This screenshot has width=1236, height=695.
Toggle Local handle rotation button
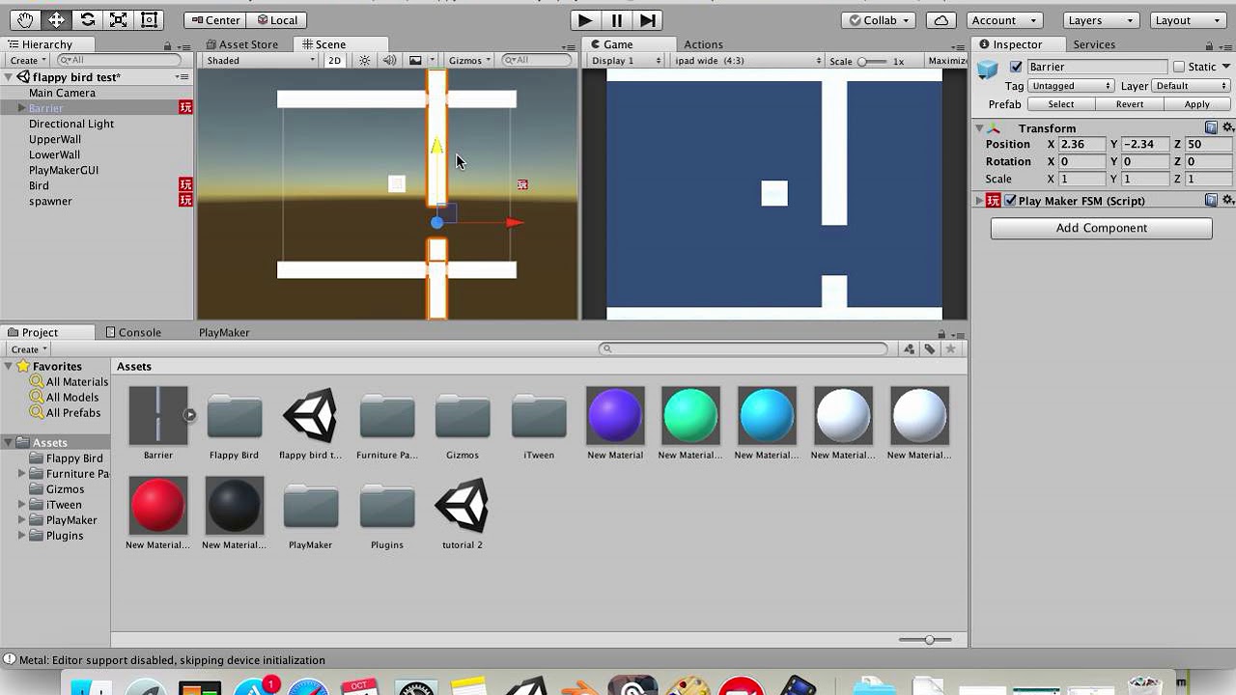point(277,19)
